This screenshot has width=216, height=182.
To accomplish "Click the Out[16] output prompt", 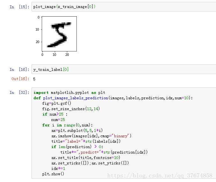I will pos(20,79).
